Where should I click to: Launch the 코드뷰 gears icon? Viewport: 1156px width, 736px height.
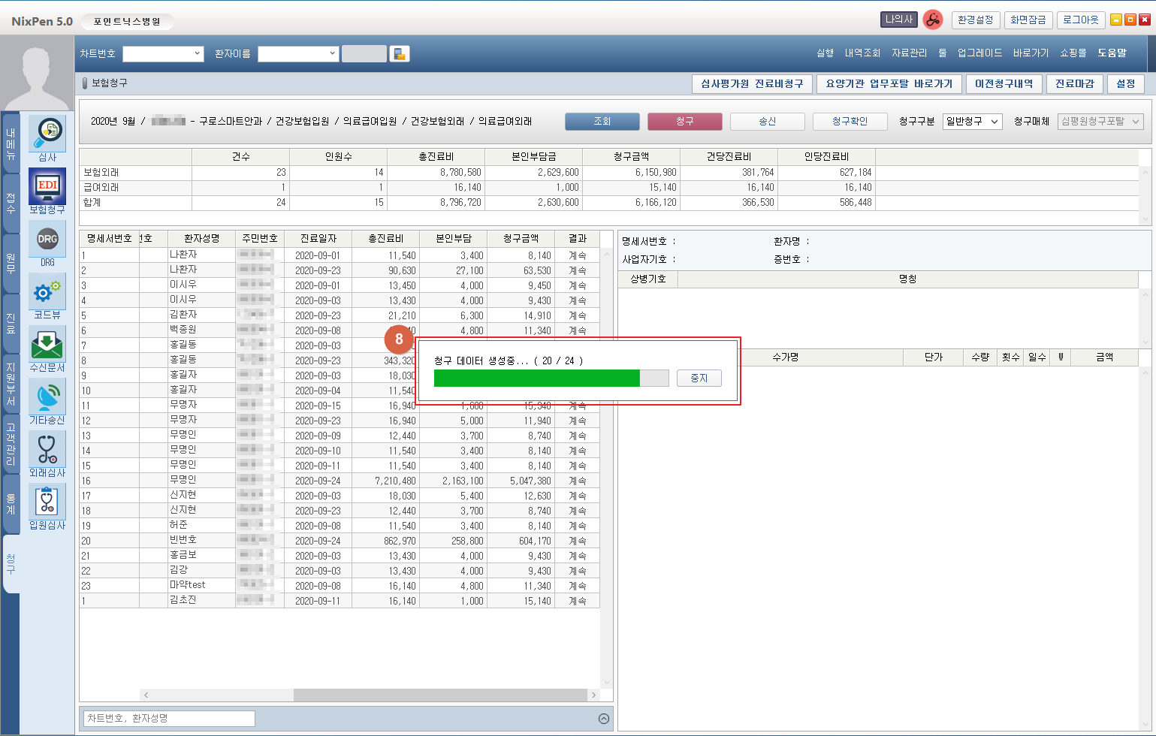(x=47, y=291)
